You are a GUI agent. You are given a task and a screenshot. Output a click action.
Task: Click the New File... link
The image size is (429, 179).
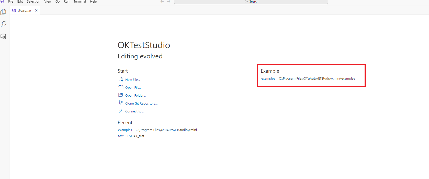pos(132,80)
